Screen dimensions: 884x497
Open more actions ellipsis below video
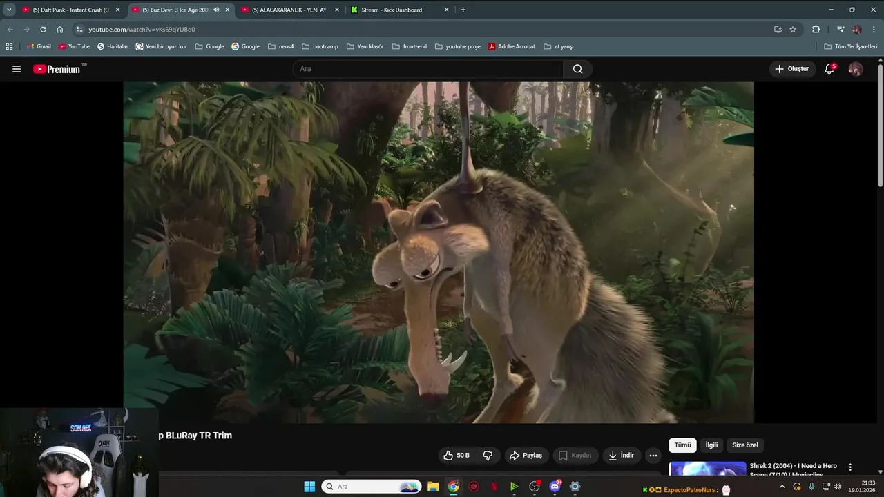point(653,456)
